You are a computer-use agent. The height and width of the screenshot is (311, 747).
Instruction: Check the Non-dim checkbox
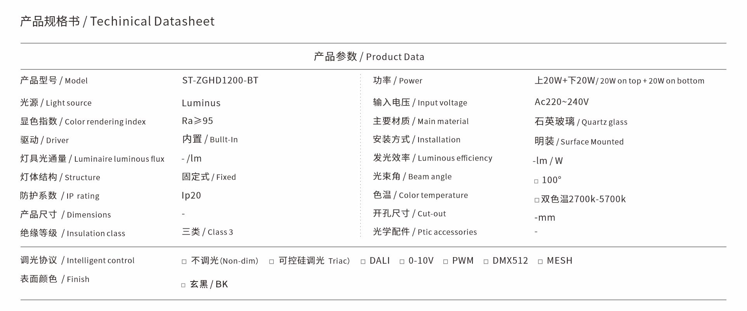(184, 262)
